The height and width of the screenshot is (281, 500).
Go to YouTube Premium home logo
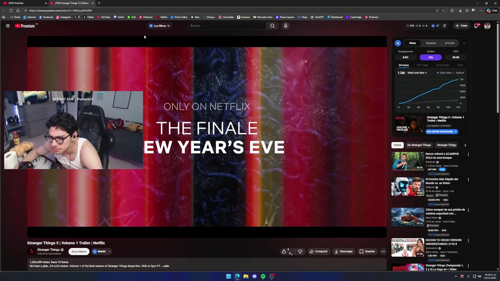(26, 26)
